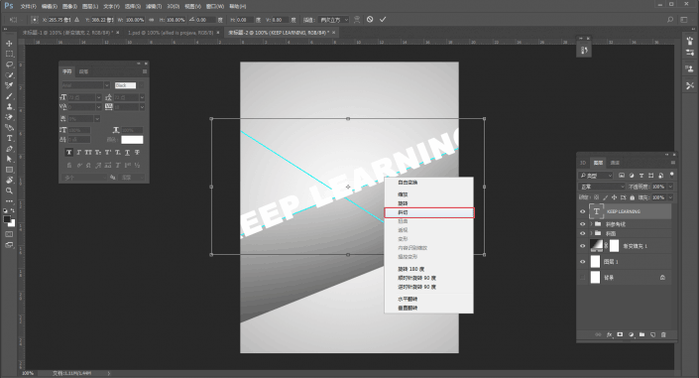Cancel the transform in options bar
This screenshot has height=378, width=699.
click(370, 20)
